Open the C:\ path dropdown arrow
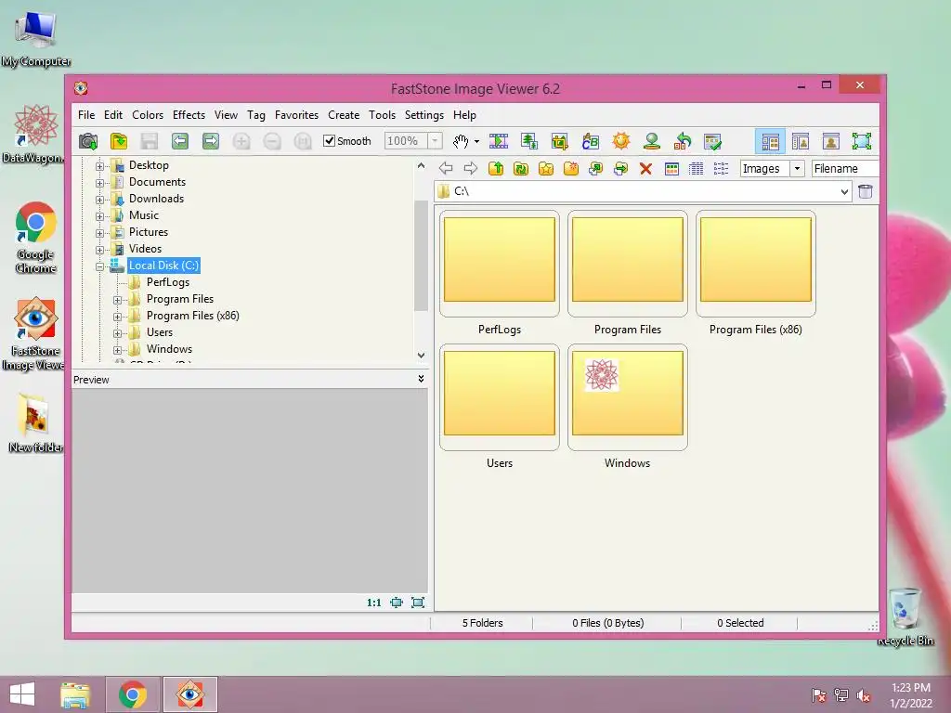 [844, 191]
